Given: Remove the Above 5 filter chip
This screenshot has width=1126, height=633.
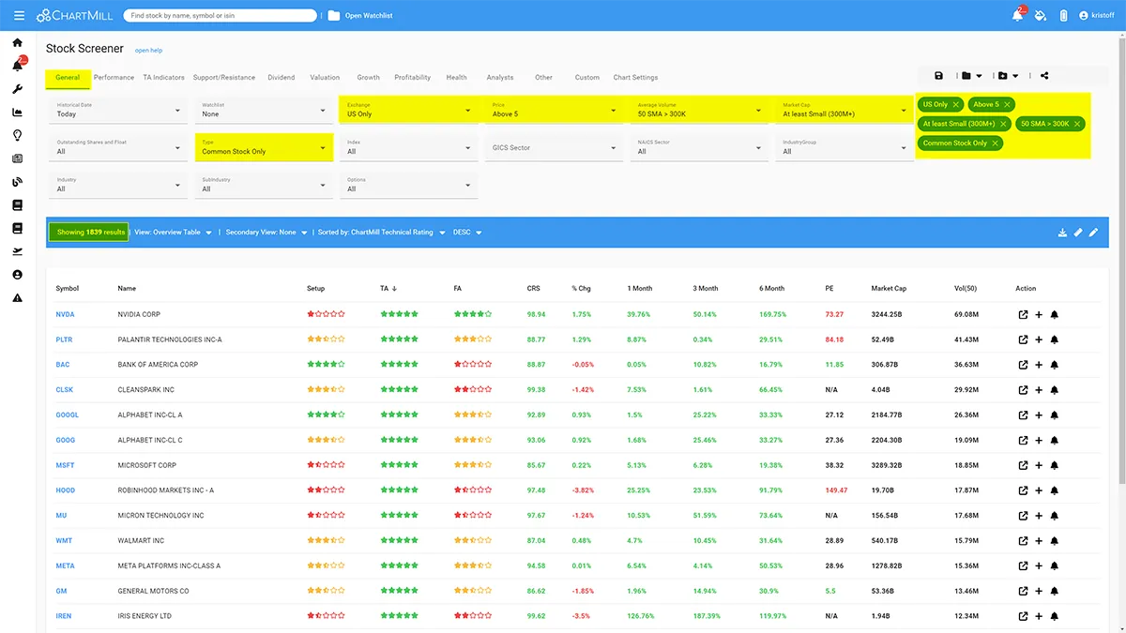Looking at the screenshot, I should [x=1007, y=104].
